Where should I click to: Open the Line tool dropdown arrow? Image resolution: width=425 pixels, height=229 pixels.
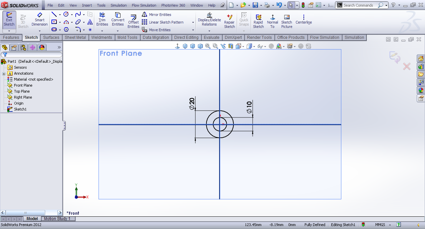point(60,15)
